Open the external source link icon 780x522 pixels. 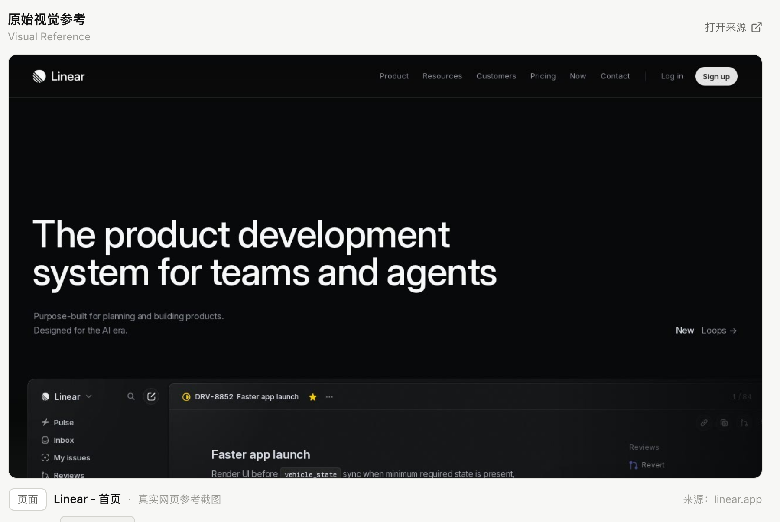point(757,27)
